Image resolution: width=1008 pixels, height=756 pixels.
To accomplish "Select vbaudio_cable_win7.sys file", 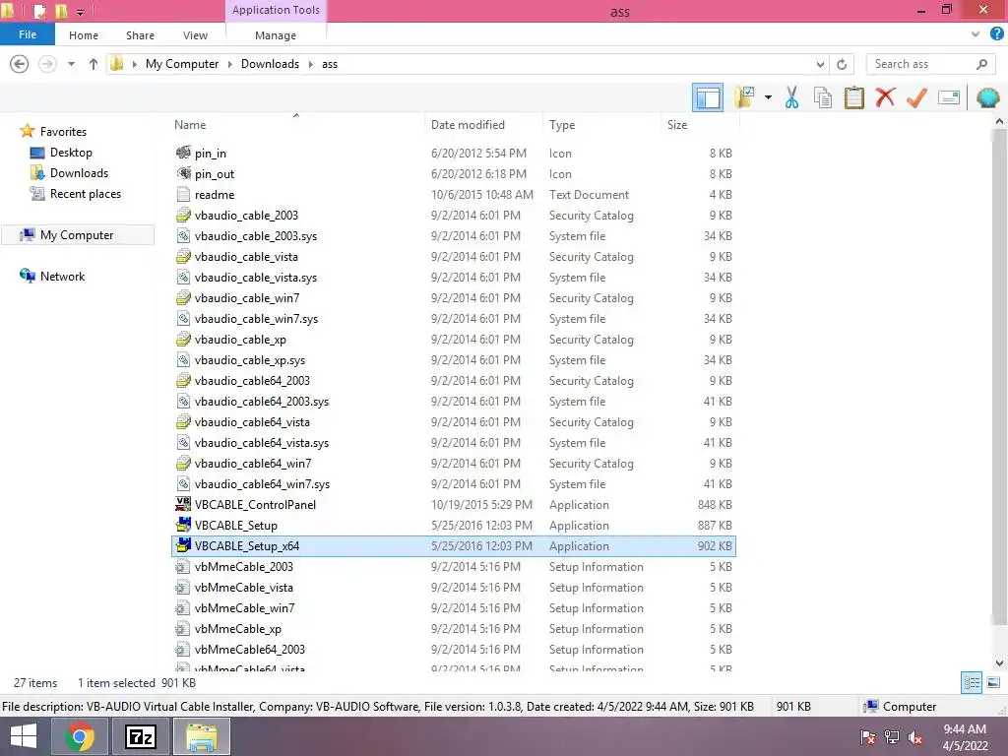I will coord(453,319).
